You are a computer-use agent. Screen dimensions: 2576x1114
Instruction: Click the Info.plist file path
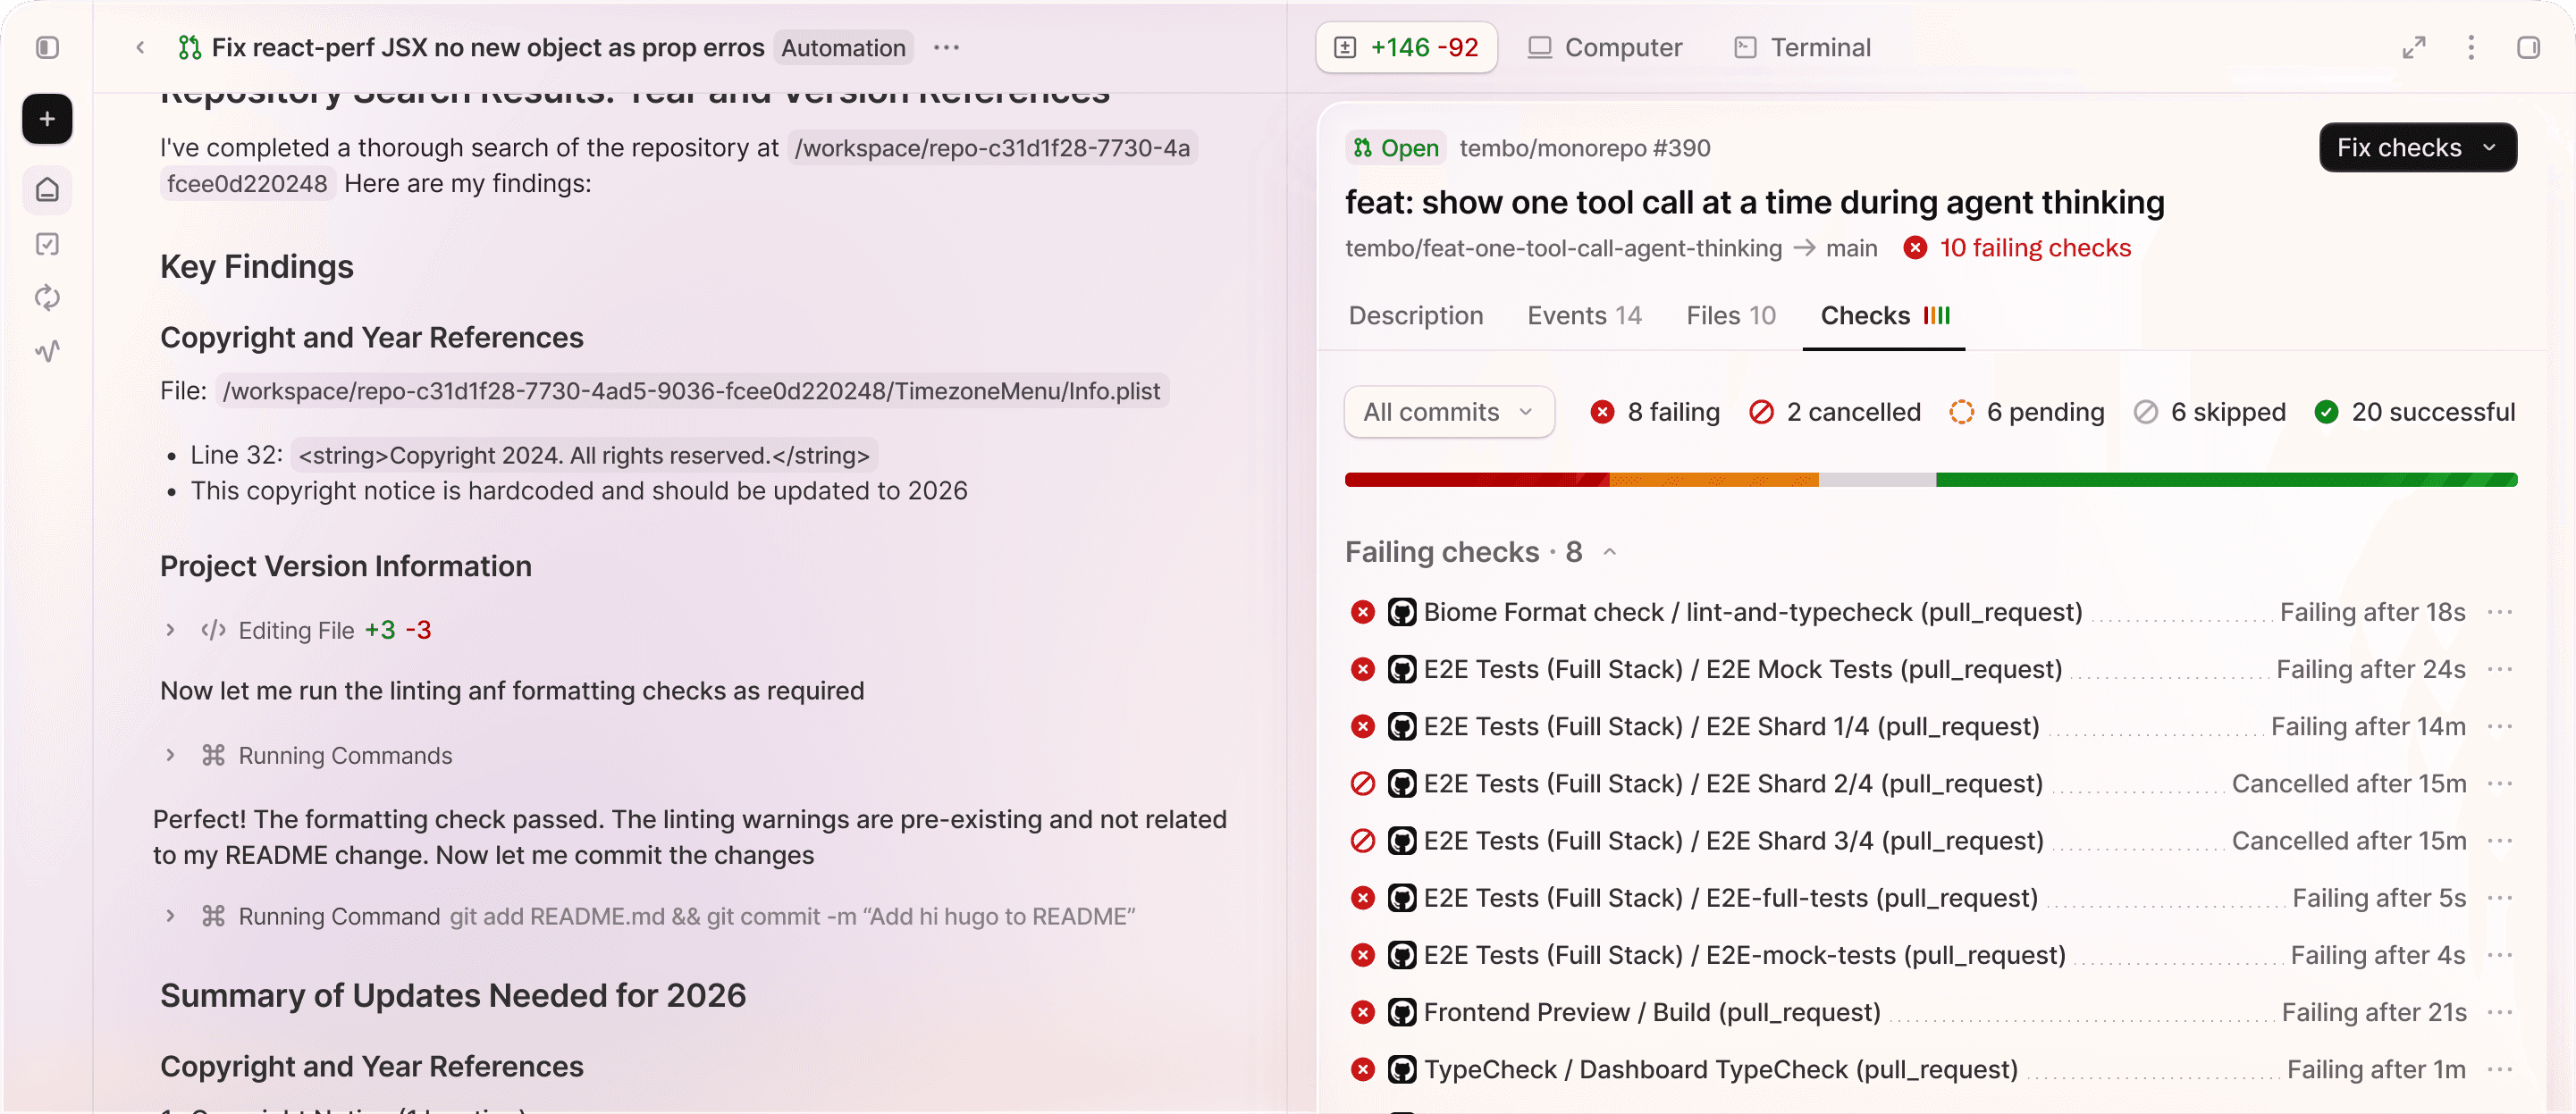[692, 390]
